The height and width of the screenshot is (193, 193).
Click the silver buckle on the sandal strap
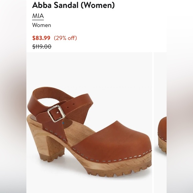point(56,113)
